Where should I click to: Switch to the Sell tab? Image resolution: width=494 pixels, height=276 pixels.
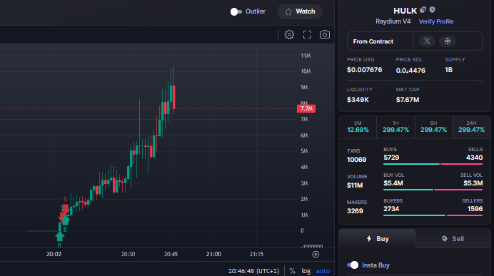pyautogui.click(x=453, y=238)
